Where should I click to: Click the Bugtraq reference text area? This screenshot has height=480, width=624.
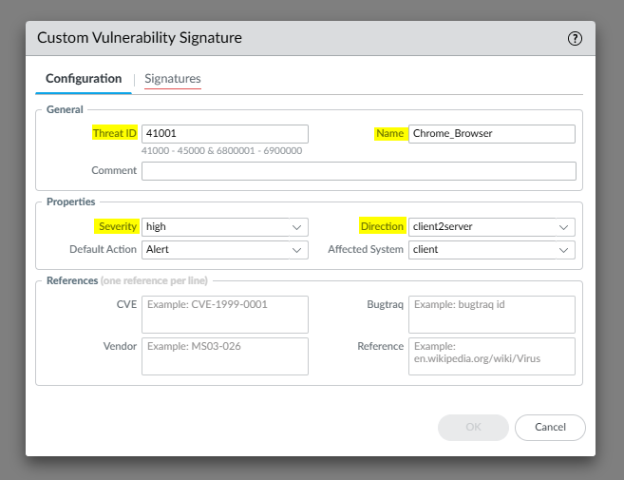[x=492, y=315]
